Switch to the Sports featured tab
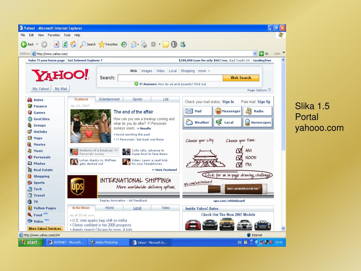Image resolution: width=361 pixels, height=271 pixels. coord(137,99)
